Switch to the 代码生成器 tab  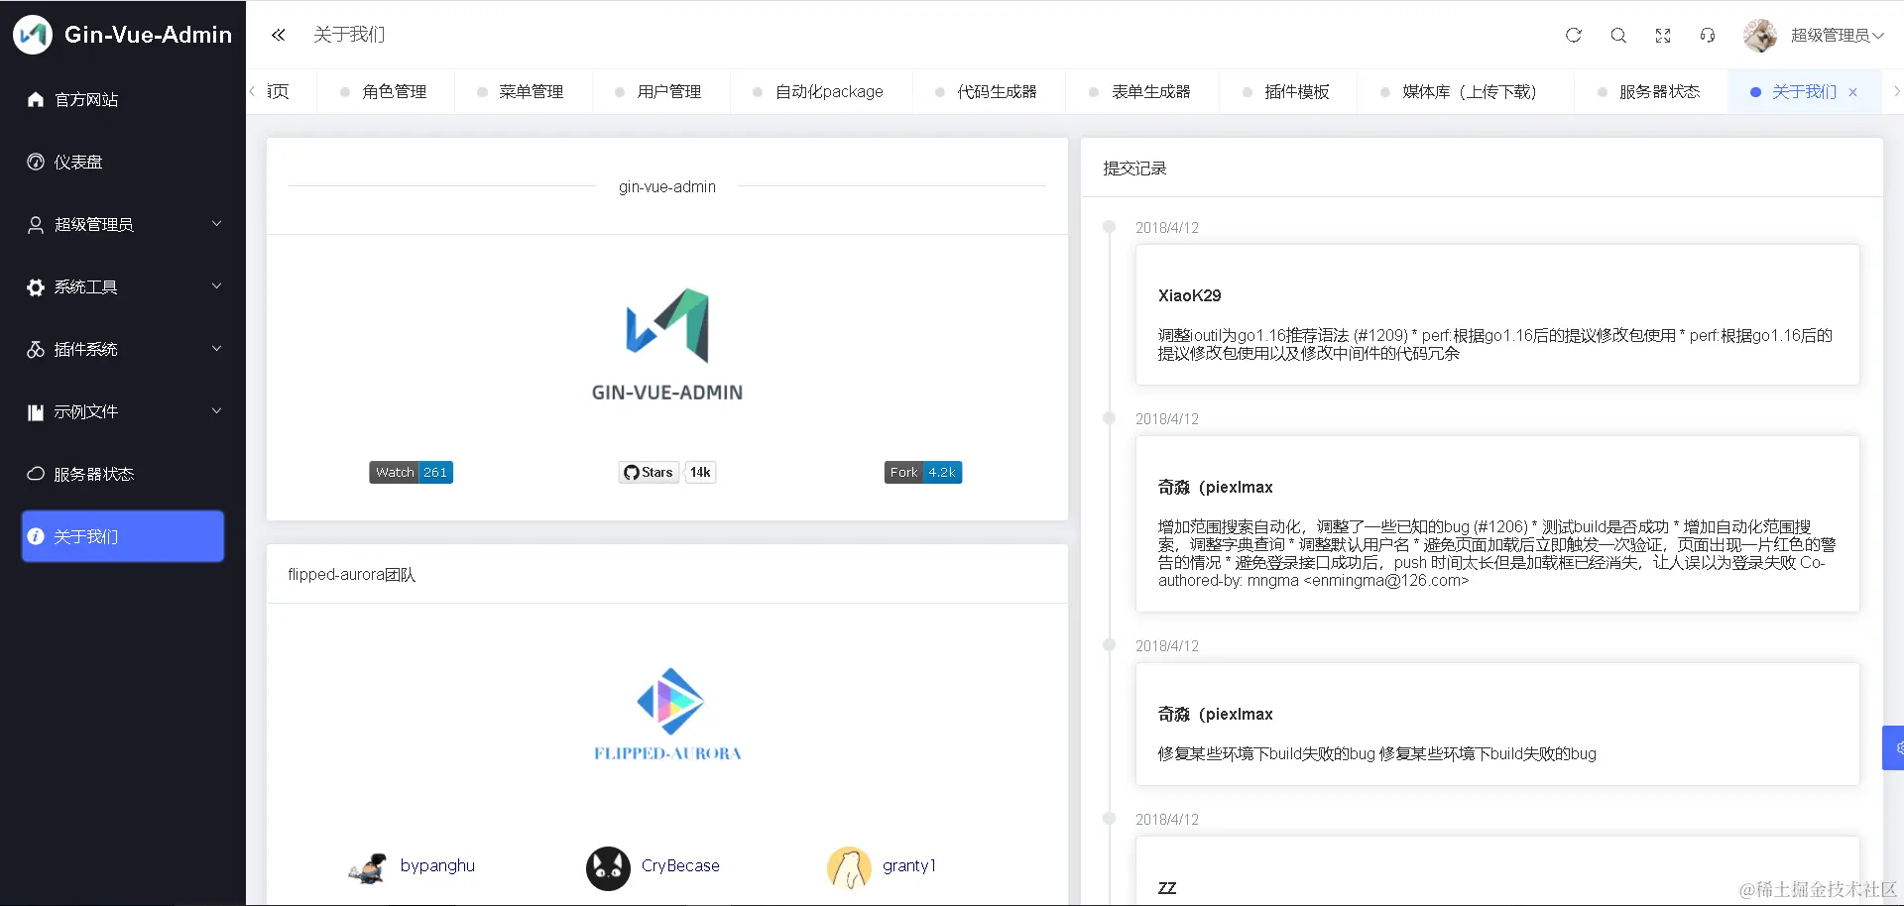point(988,92)
